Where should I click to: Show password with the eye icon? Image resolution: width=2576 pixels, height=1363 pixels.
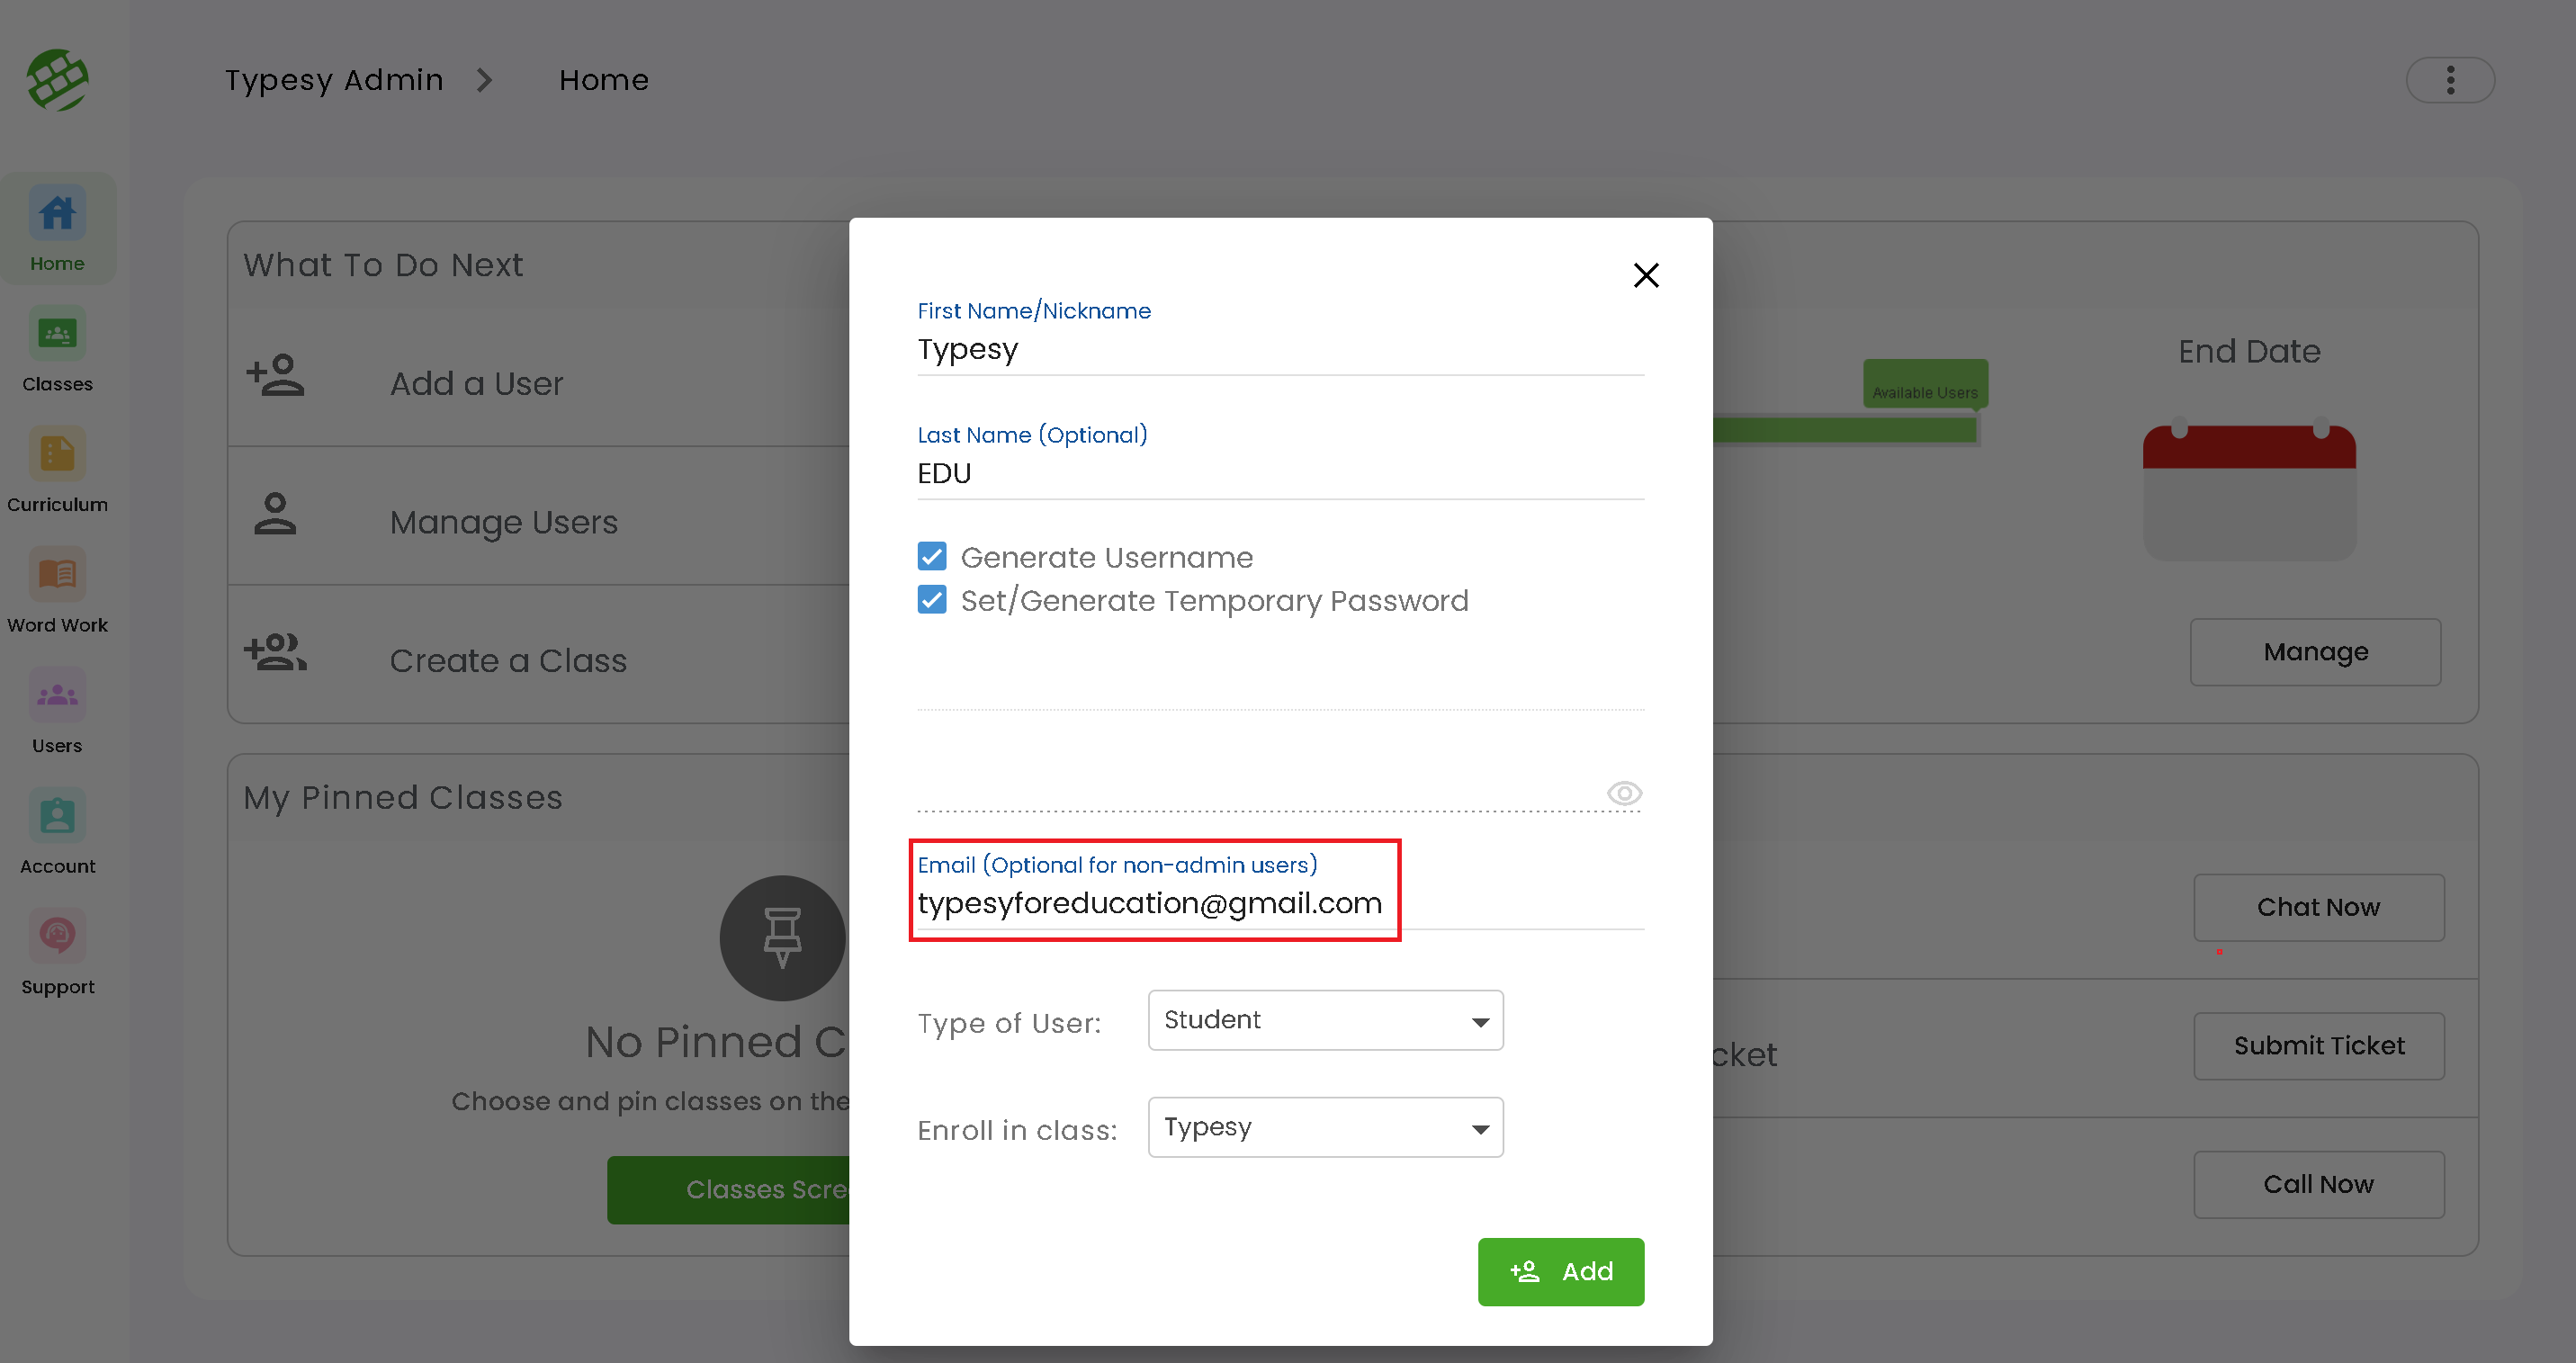[x=1624, y=793]
